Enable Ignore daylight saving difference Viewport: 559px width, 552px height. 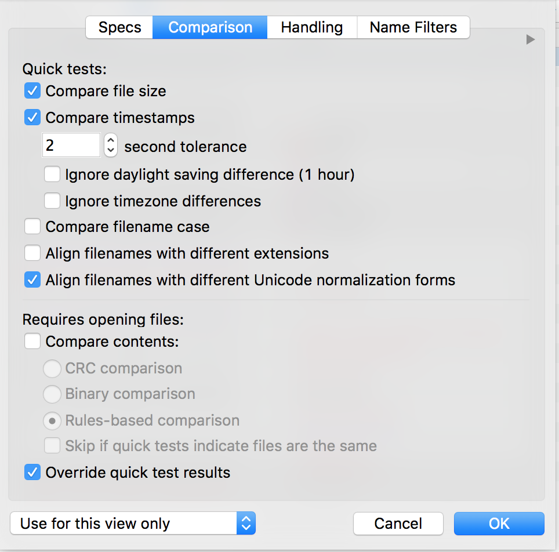(52, 175)
